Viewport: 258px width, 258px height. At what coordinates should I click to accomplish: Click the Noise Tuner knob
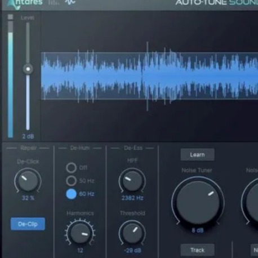pyautogui.click(x=198, y=202)
